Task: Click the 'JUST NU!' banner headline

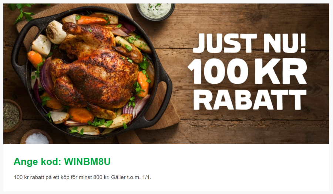Action: 250,43
